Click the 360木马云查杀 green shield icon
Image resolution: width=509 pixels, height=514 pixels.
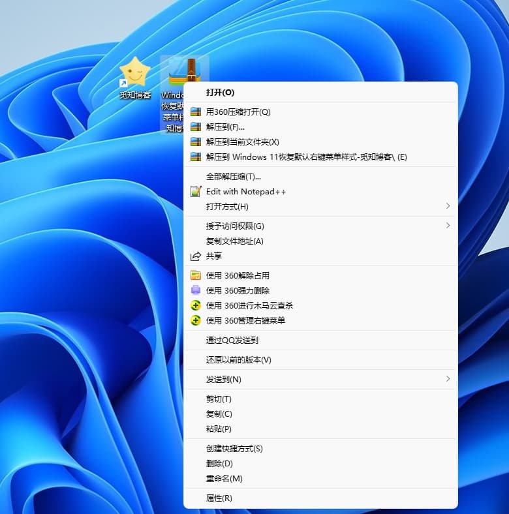(195, 305)
